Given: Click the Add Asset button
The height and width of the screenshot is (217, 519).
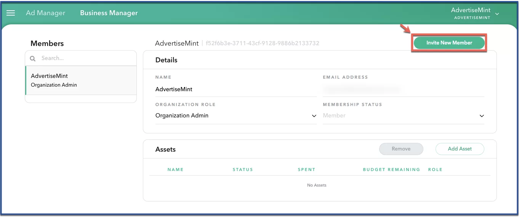Looking at the screenshot, I should tap(460, 149).
